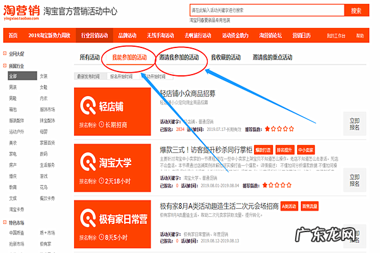Filter by 女装 industry
The height and width of the screenshot is (253, 380).
click(x=44, y=76)
